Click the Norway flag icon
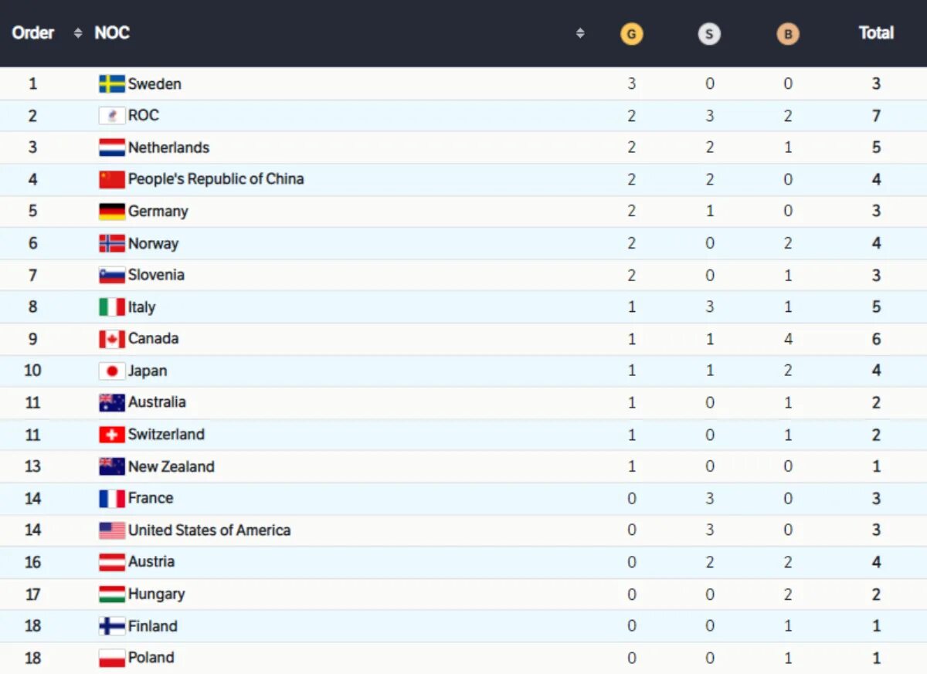The height and width of the screenshot is (674, 927). (112, 243)
